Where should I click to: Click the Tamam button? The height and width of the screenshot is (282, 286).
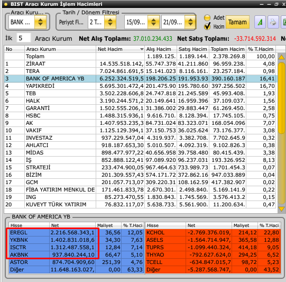[237, 22]
